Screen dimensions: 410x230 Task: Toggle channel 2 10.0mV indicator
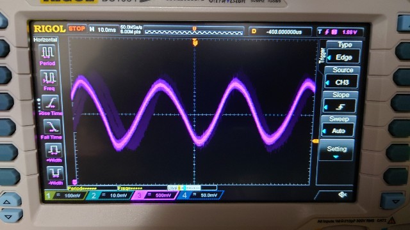point(110,195)
